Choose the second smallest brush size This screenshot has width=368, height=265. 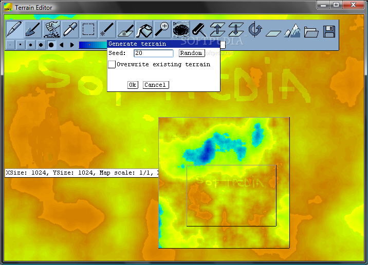(x=21, y=45)
